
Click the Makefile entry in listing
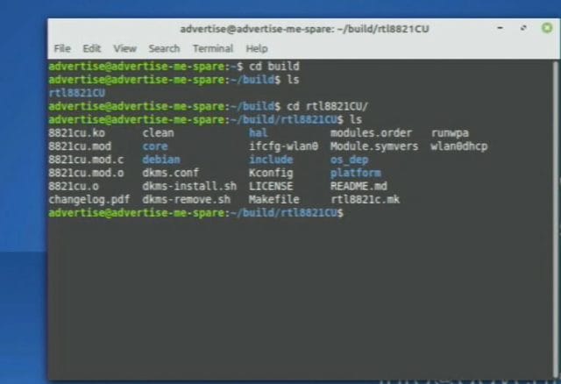pyautogui.click(x=274, y=200)
